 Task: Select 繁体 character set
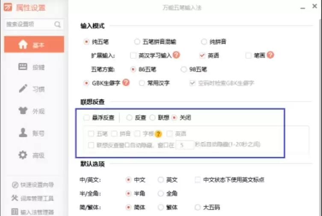tap(161, 207)
